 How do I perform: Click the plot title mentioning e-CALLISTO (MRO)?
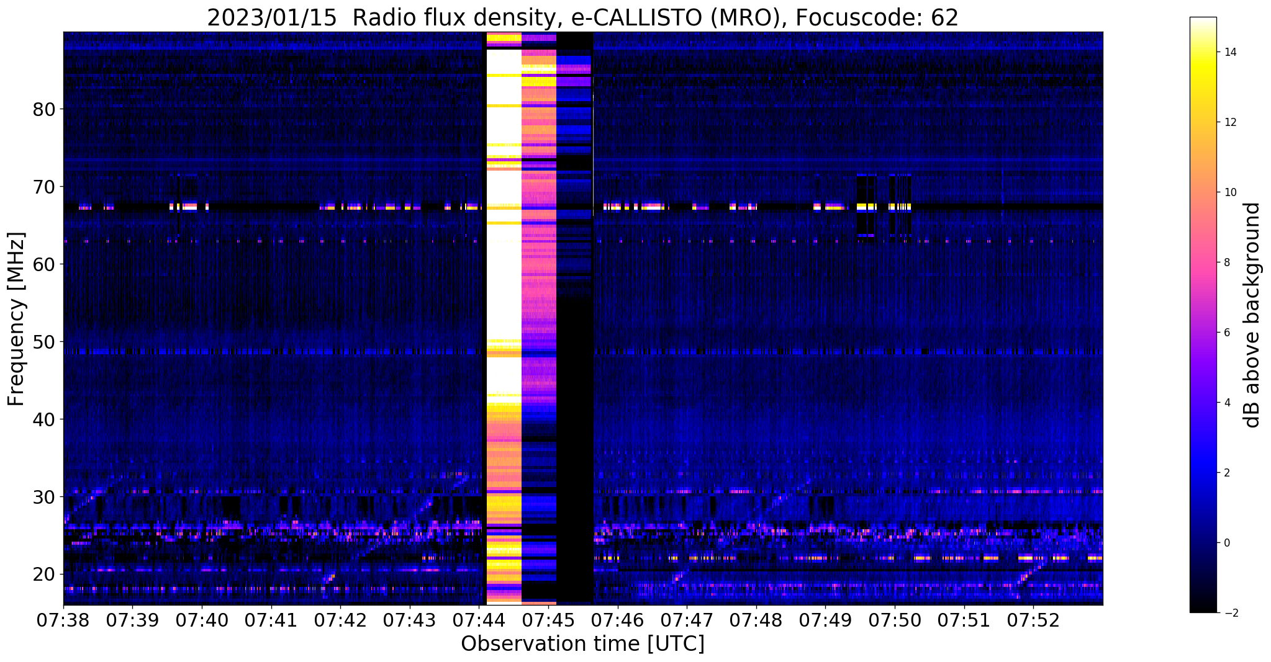pos(582,17)
